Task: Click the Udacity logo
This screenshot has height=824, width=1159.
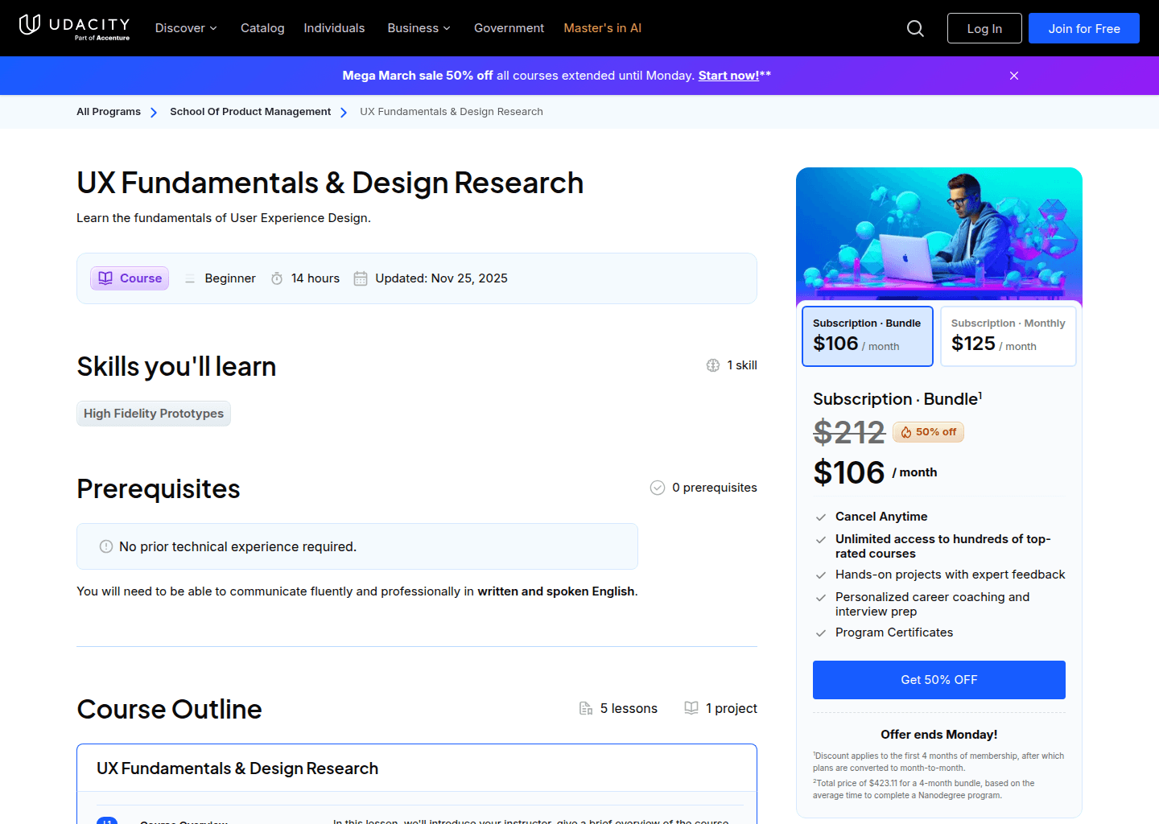Action: tap(74, 27)
